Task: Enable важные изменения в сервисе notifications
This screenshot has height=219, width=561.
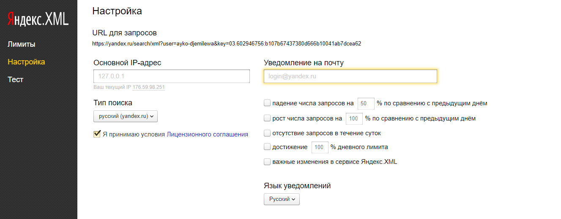Action: (267, 161)
